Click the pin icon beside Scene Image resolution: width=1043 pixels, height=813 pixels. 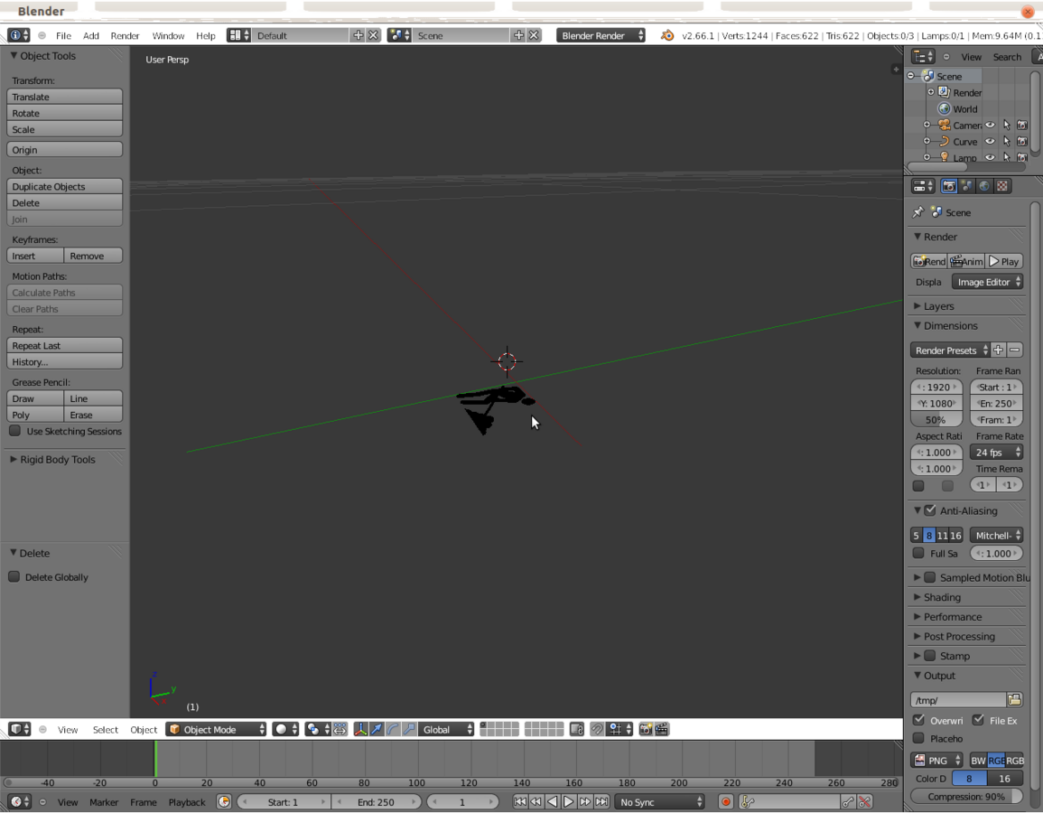click(918, 212)
